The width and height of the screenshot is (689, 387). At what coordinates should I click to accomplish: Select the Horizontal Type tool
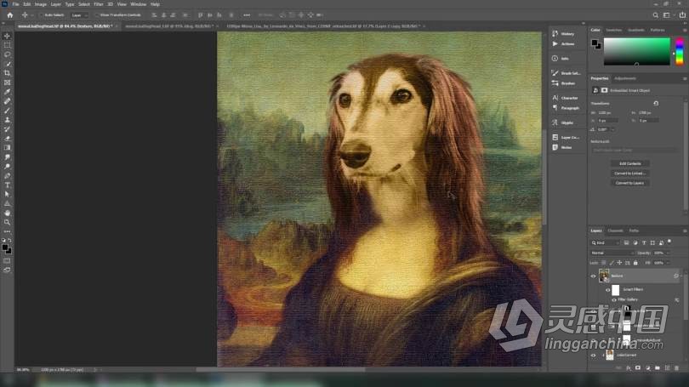point(7,185)
